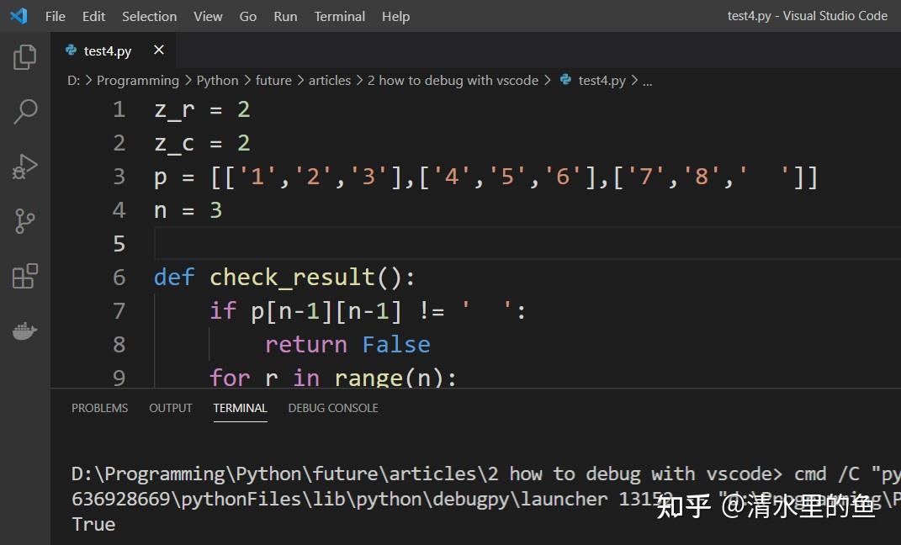Screen dimensions: 901x545
Task: Place cursor on empty line 5
Action: [527, 244]
